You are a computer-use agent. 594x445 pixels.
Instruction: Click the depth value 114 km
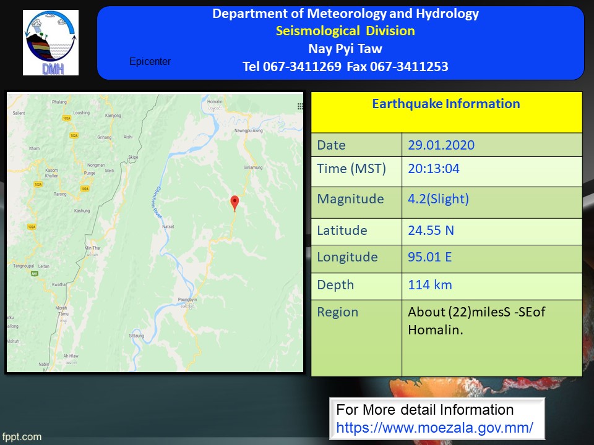click(x=429, y=285)
